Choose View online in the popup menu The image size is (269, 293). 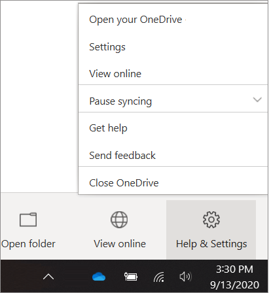click(x=173, y=74)
